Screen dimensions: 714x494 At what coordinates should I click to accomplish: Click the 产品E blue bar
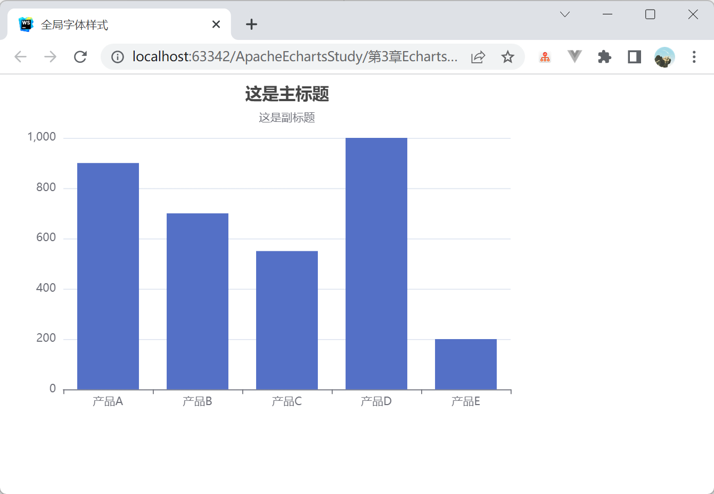(x=466, y=364)
